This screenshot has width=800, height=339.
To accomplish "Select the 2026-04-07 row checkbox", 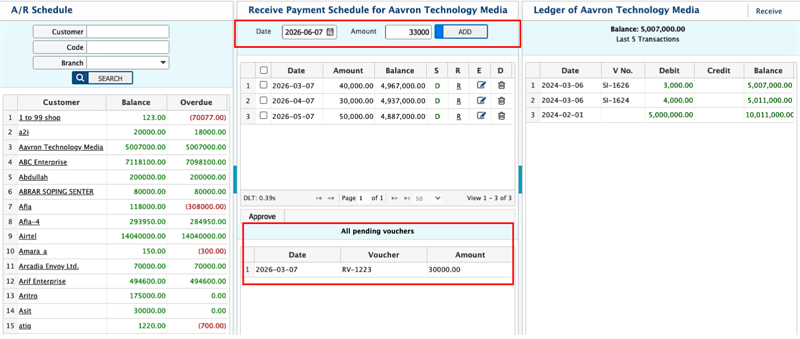I will [264, 101].
